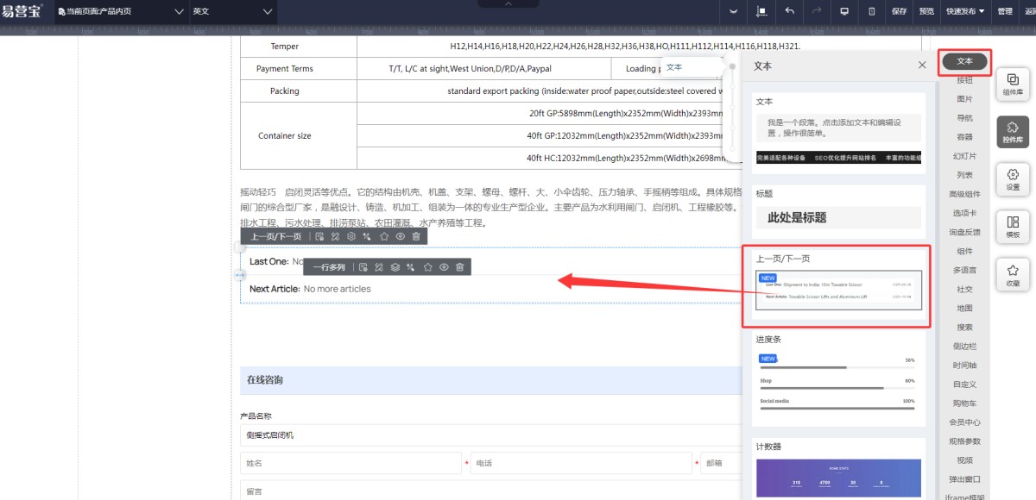Pick the 计数器 counter widget preview
The height and width of the screenshot is (500, 1036).
839,478
